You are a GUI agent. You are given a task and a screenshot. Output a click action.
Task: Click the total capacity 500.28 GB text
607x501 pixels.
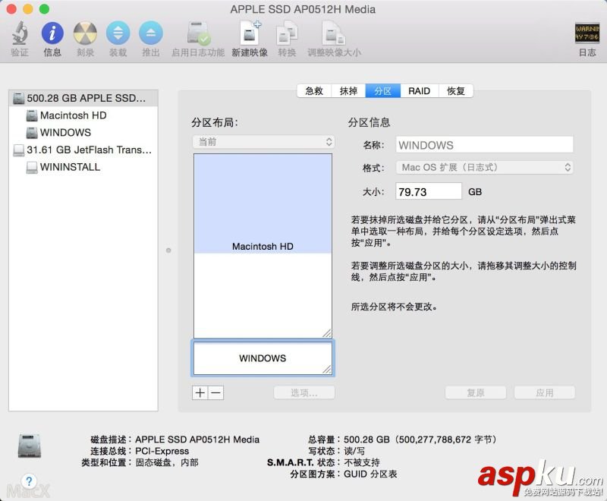click(x=420, y=440)
